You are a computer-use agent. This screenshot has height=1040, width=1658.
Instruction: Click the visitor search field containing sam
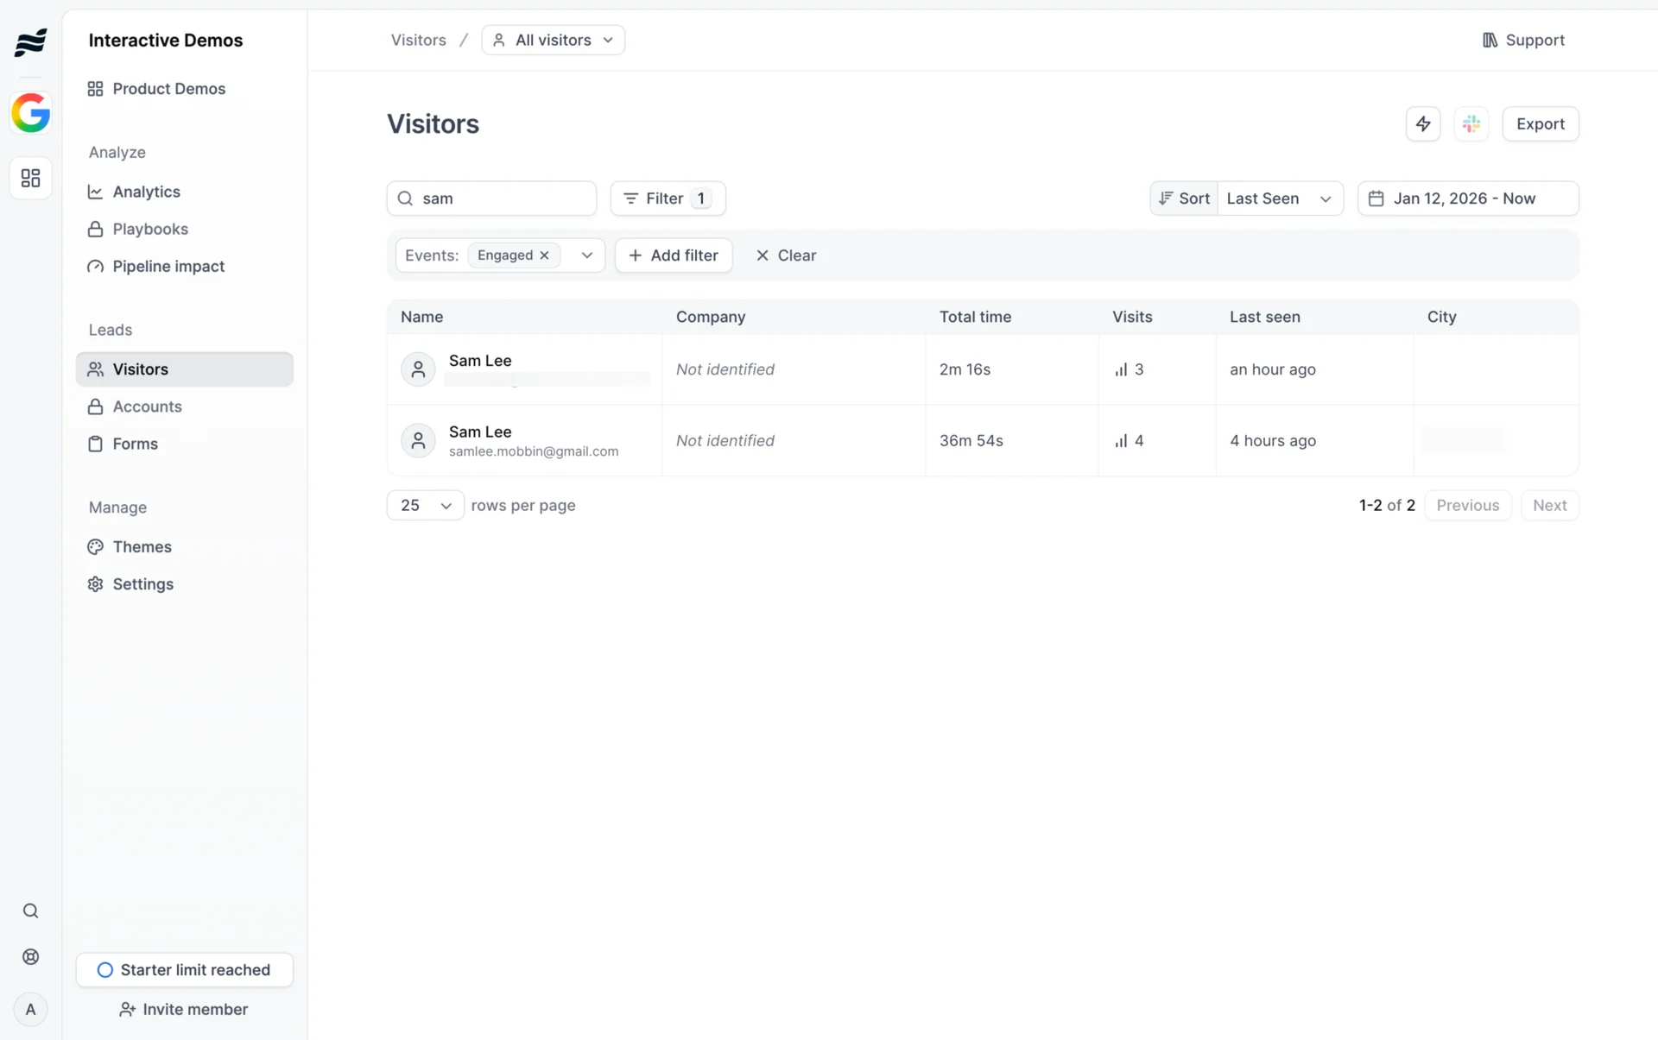501,199
